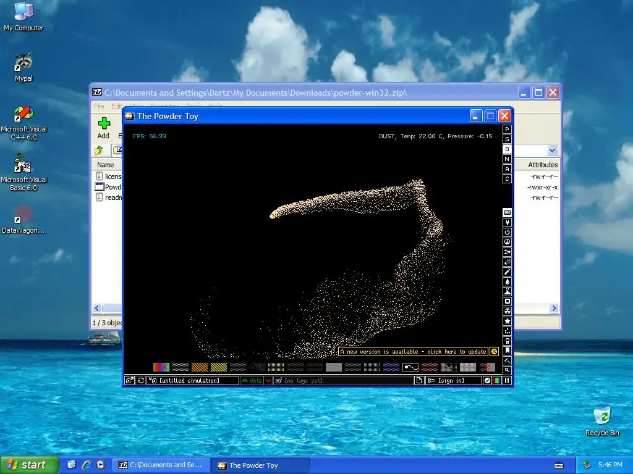Select the red dotted wall swatch
The height and width of the screenshot is (474, 633).
pyautogui.click(x=429, y=367)
